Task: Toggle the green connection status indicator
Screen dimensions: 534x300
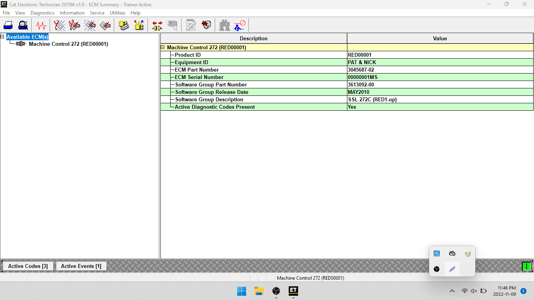Action: pos(526,266)
